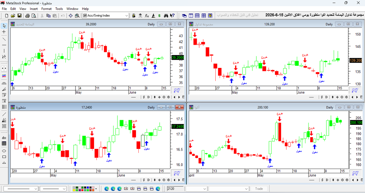
Task: Click the 2120 input field
Action: pos(175,189)
